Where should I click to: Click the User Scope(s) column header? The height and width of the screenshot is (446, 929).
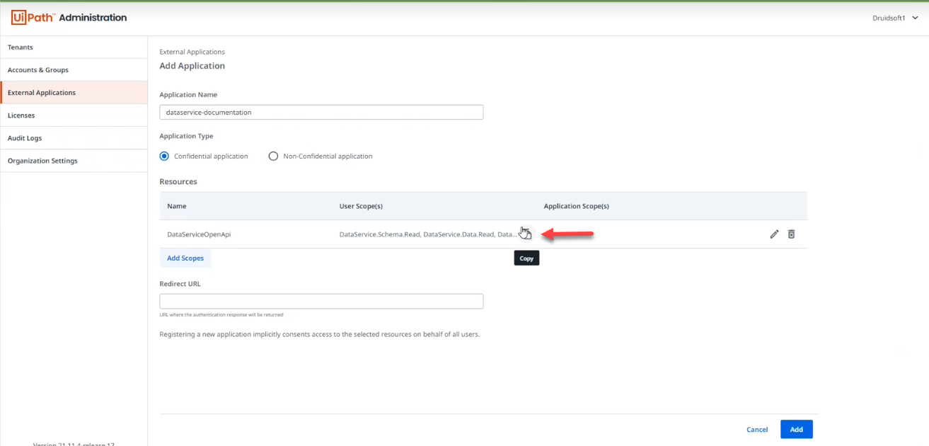361,206
